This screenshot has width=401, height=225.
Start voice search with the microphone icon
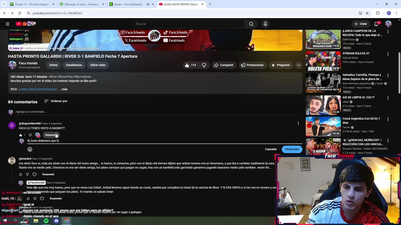pos(265,24)
